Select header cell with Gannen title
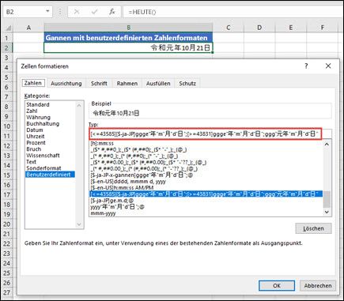Viewport: 344px width, 301px height. click(x=128, y=38)
